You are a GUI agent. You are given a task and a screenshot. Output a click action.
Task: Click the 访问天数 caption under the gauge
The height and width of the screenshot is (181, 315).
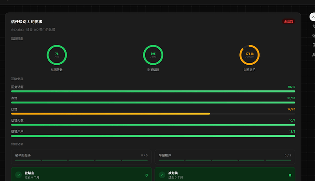(x=57, y=70)
